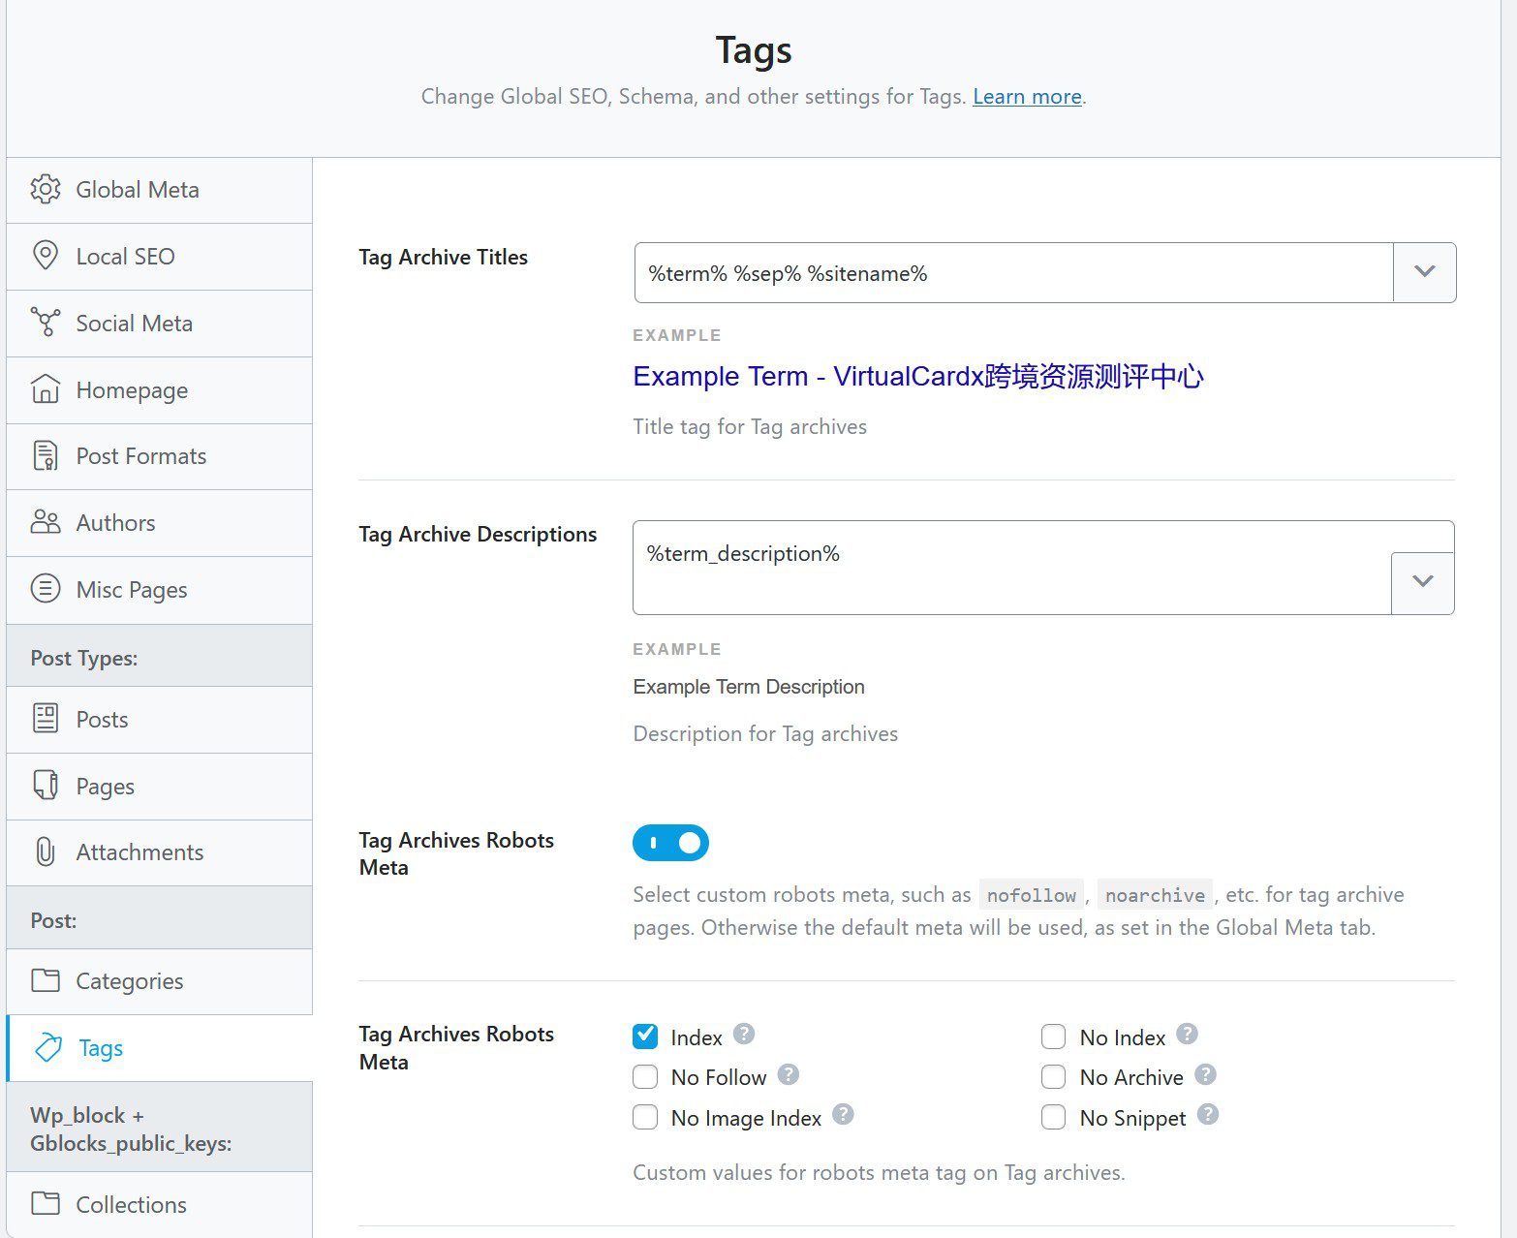Check the No Snippet option

1054,1117
